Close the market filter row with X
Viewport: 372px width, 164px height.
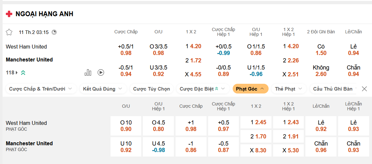pos(364,89)
